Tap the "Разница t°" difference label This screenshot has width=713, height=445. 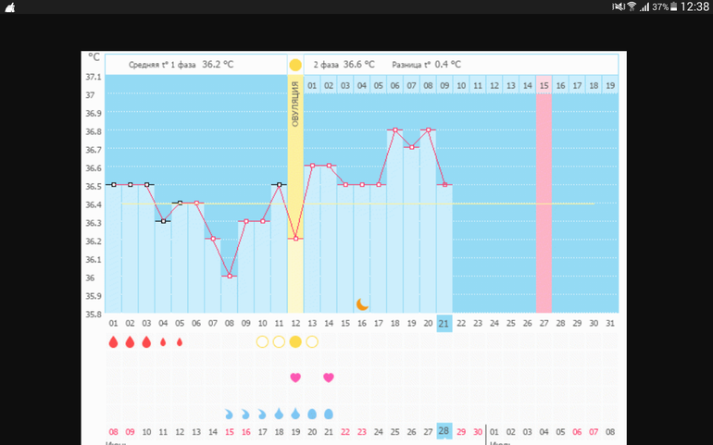click(413, 65)
